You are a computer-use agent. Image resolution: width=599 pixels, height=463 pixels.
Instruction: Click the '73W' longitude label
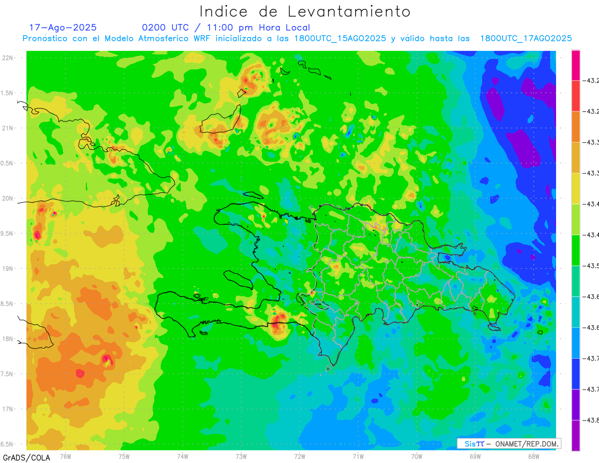tap(241, 457)
